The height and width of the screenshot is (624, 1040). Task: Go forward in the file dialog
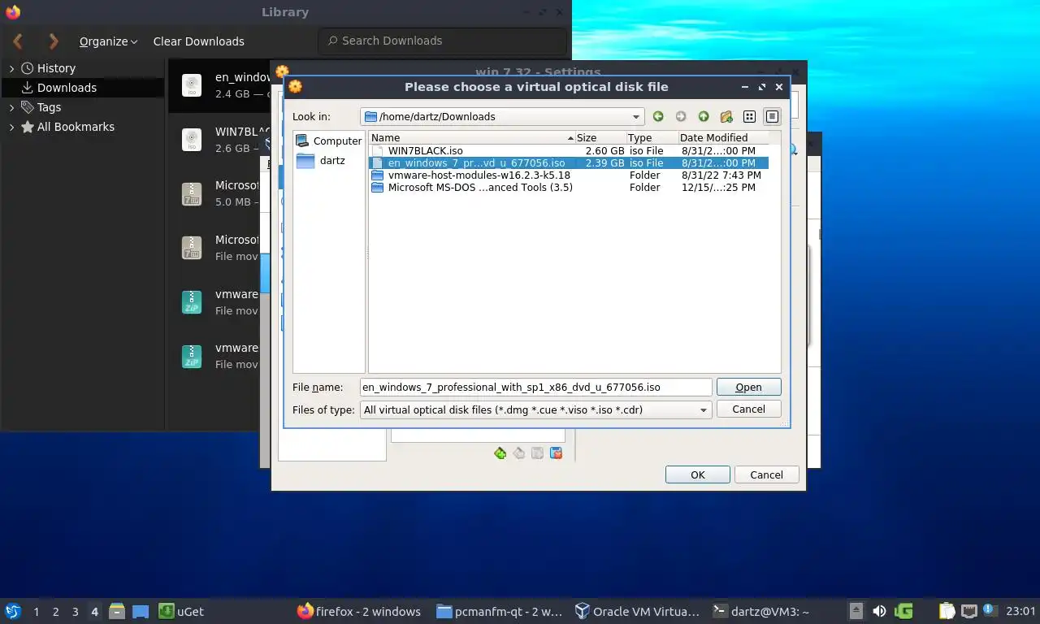(681, 116)
